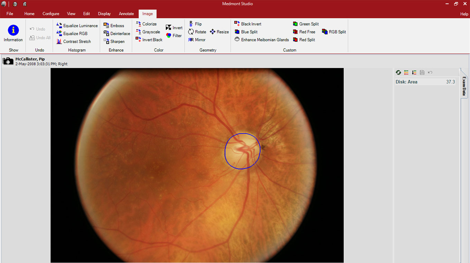
Task: Click the RGB Split tool
Action: click(334, 32)
